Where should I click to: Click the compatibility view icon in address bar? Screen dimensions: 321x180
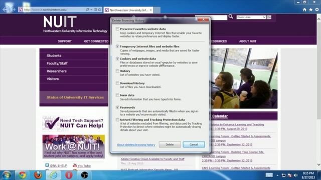click(x=95, y=9)
